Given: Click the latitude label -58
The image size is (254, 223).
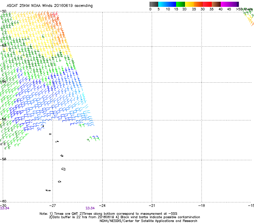Looking at the screenshot, I should click(3, 159).
